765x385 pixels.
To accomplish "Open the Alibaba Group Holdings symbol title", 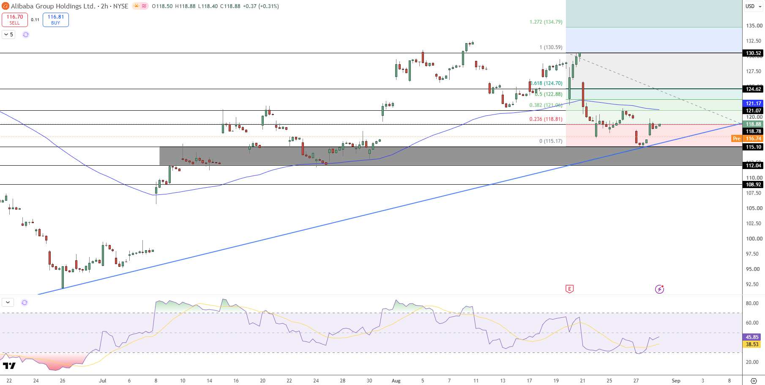I will pyautogui.click(x=69, y=6).
